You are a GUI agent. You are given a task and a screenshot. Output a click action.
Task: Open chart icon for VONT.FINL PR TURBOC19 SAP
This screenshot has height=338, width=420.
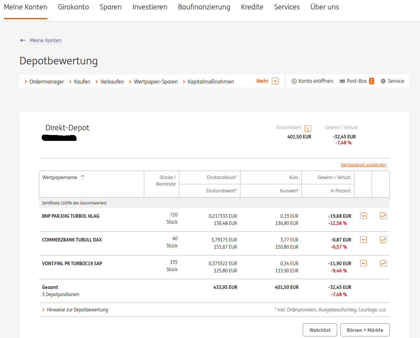click(383, 263)
